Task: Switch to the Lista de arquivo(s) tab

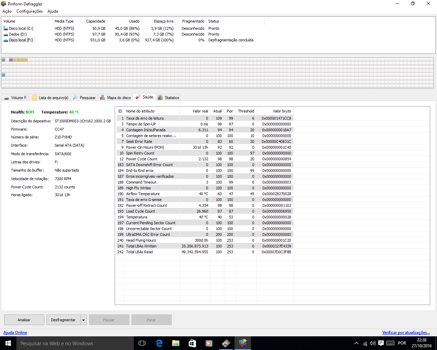Action: (50, 98)
